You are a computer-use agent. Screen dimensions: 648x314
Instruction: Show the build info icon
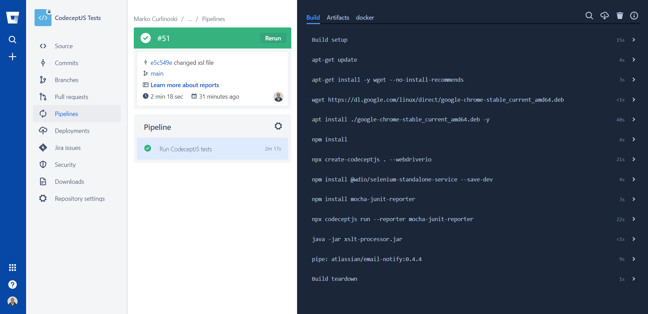tap(634, 16)
